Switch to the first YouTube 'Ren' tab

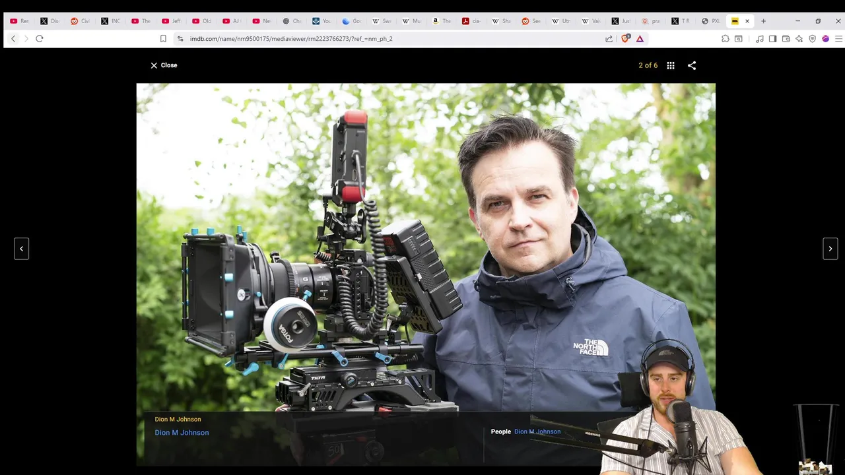[x=19, y=21]
